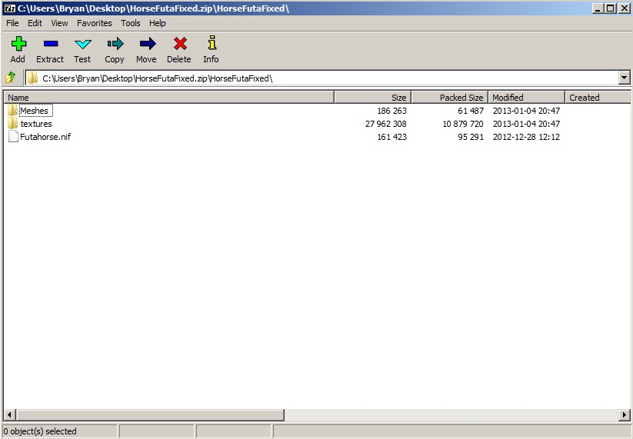The image size is (633, 439).
Task: Open the Tools menu
Action: pyautogui.click(x=131, y=23)
